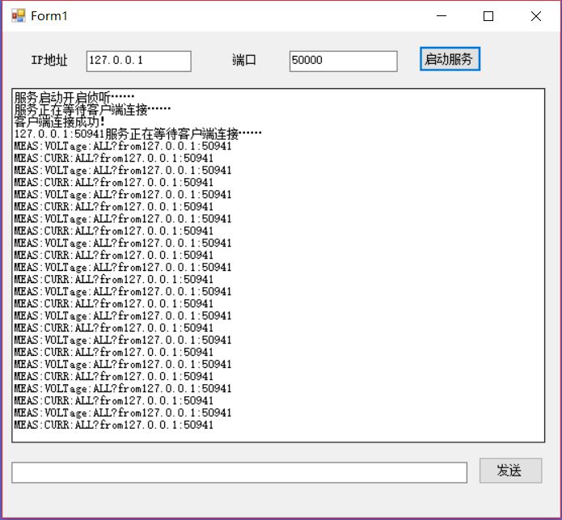Click the empty message input box beside 发送
The height and width of the screenshot is (520, 562).
(x=239, y=472)
